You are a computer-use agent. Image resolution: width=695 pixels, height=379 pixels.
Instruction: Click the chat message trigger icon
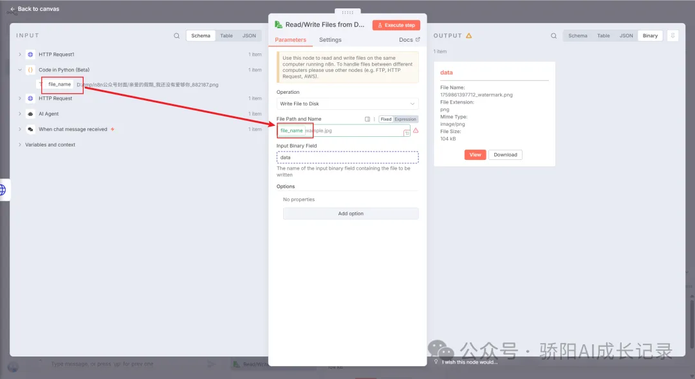click(30, 129)
